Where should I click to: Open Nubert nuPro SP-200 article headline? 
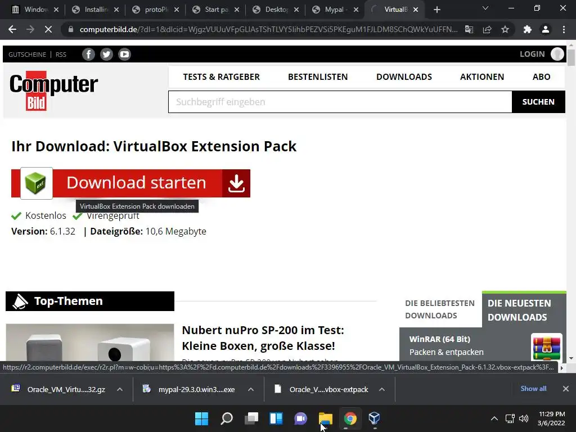pos(263,338)
